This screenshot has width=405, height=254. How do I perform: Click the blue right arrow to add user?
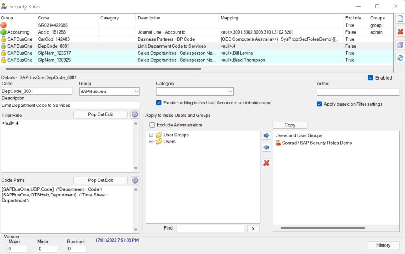click(x=266, y=135)
